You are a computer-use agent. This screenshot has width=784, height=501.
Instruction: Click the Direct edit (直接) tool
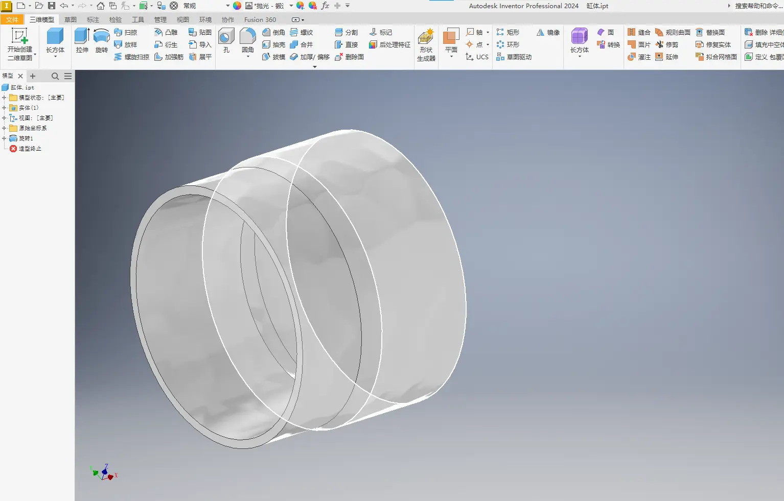[346, 44]
